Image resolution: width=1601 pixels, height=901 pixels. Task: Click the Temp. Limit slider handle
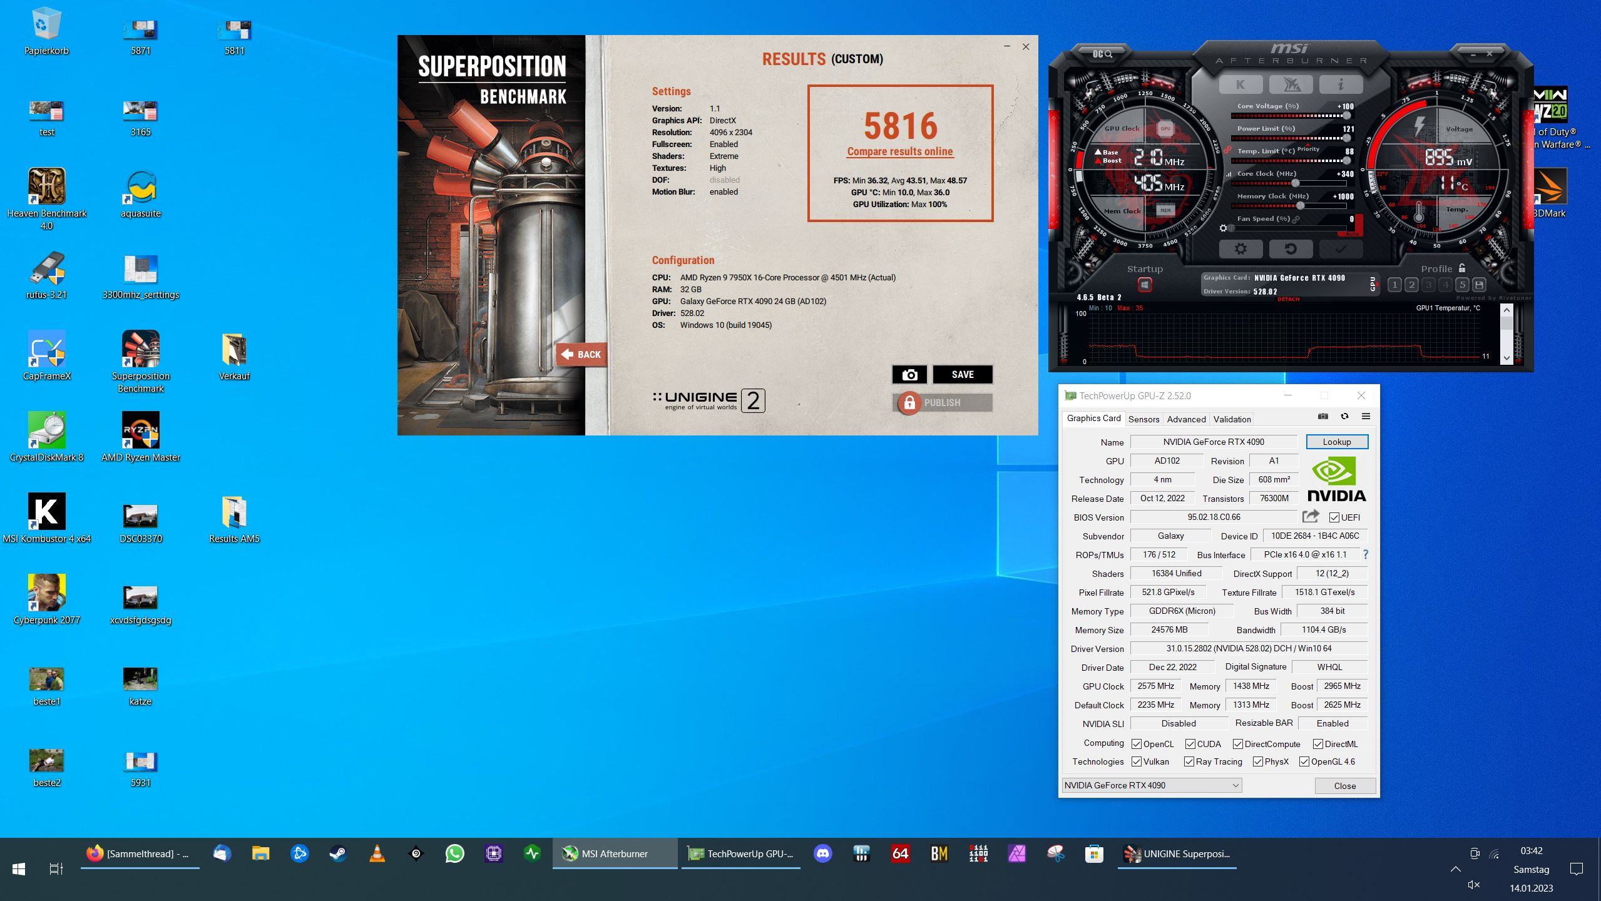[1346, 161]
